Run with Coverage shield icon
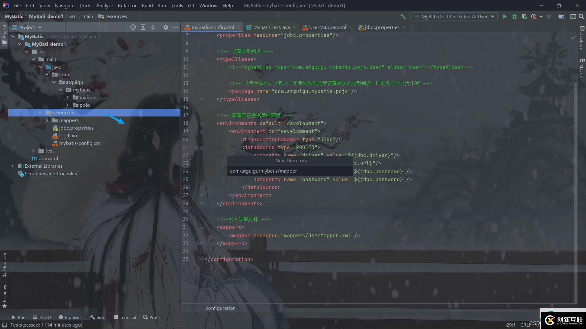The image size is (586, 329). [524, 16]
